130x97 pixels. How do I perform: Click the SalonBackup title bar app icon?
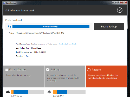pos(4,3)
